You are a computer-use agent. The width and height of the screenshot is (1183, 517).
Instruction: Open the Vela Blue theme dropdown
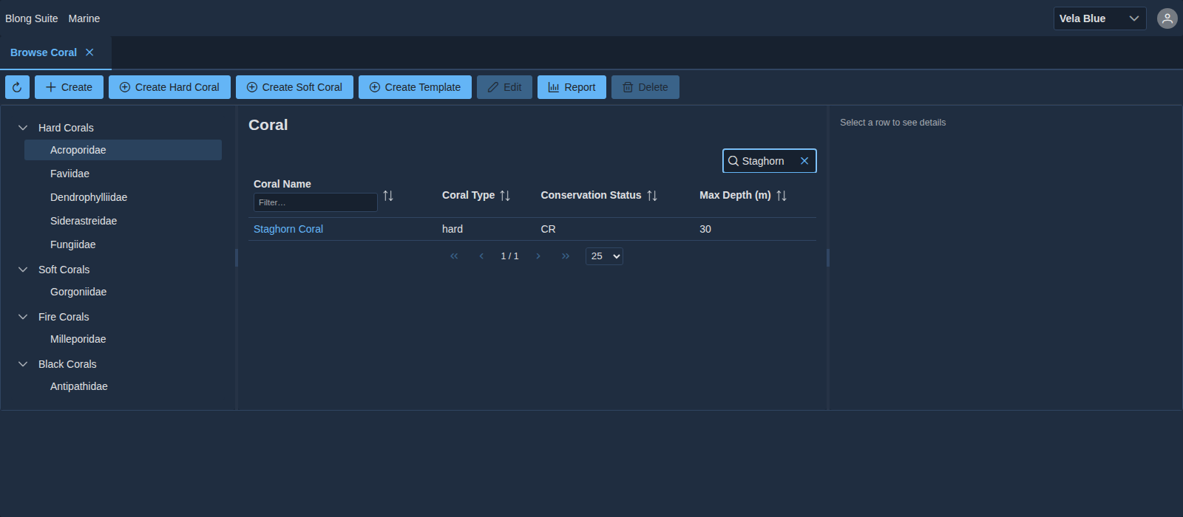coord(1099,18)
